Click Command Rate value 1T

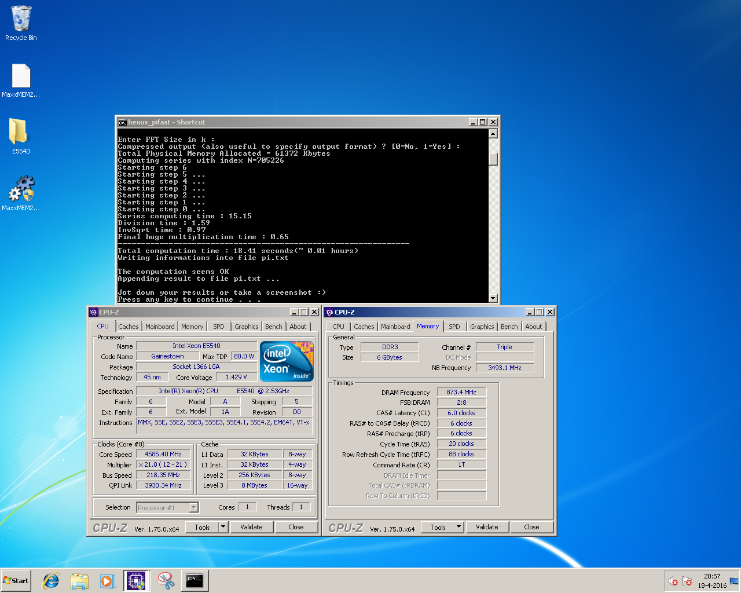coord(461,465)
